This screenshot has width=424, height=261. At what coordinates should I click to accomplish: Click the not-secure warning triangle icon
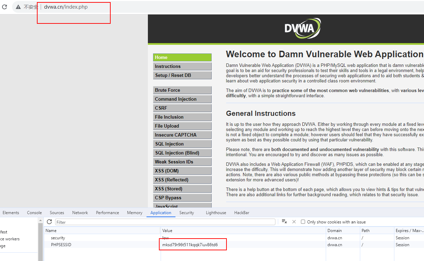(18, 7)
